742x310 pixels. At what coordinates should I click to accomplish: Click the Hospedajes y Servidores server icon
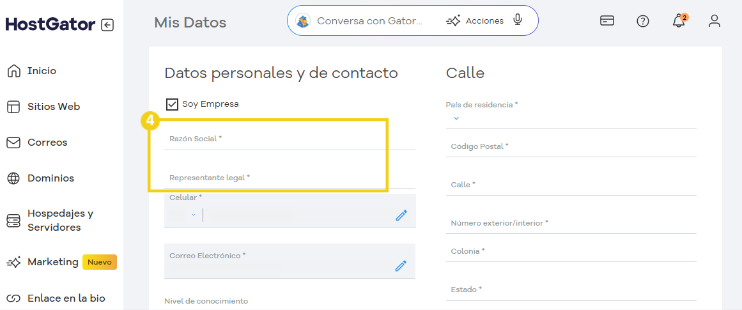(13, 221)
